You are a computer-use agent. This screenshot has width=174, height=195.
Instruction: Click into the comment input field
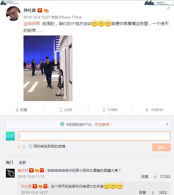click(94, 136)
